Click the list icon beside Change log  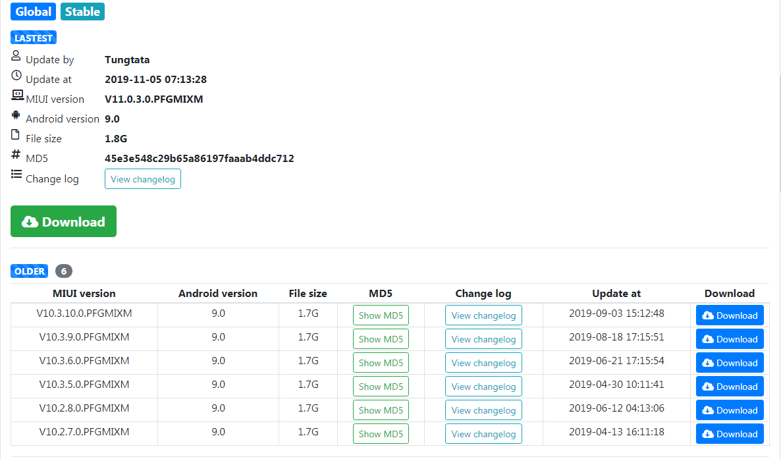pyautogui.click(x=16, y=174)
